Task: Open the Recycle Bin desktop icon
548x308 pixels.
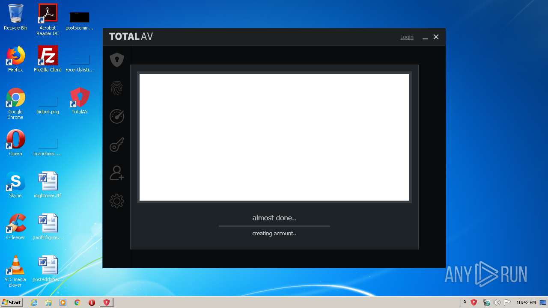Action: (15, 17)
